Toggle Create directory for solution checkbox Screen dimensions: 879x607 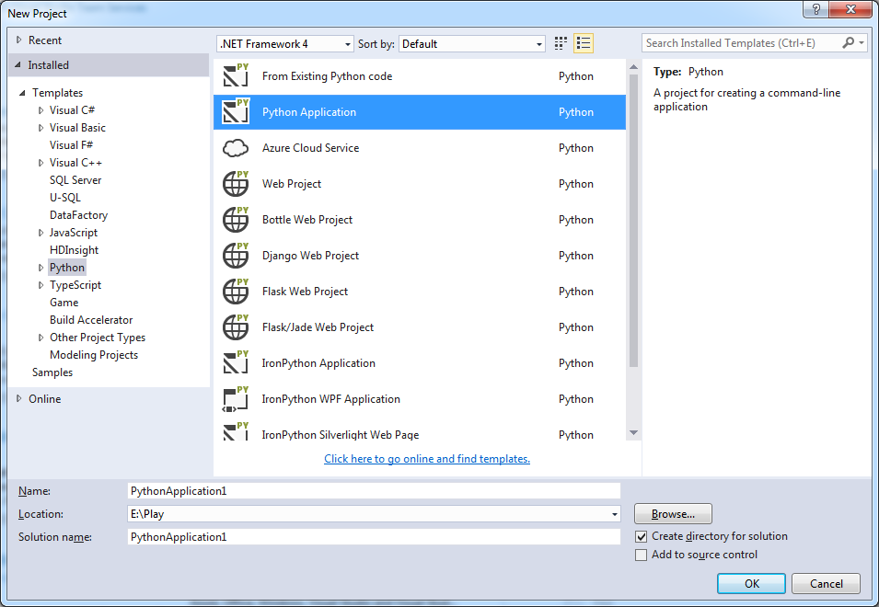[642, 536]
